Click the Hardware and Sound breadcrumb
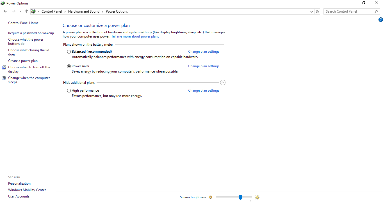The height and width of the screenshot is (202, 383). point(84,11)
